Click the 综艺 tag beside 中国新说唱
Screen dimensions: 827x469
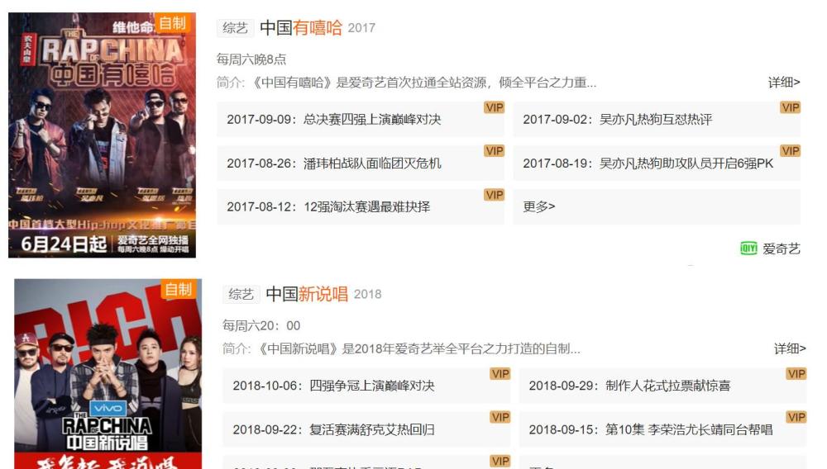pos(241,294)
